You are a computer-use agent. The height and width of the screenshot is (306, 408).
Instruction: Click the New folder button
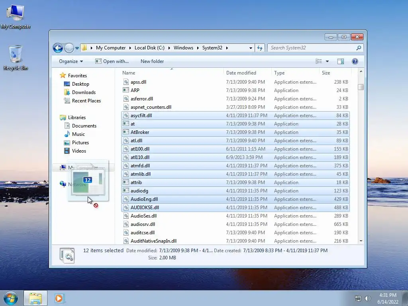(152, 61)
